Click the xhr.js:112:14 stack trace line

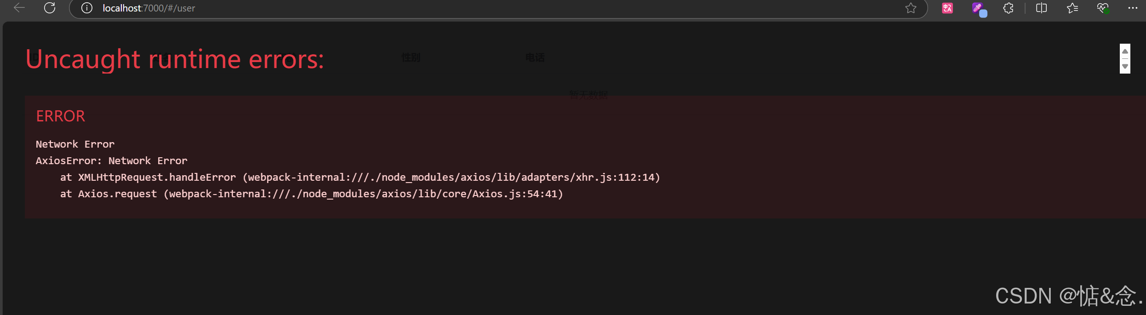360,178
